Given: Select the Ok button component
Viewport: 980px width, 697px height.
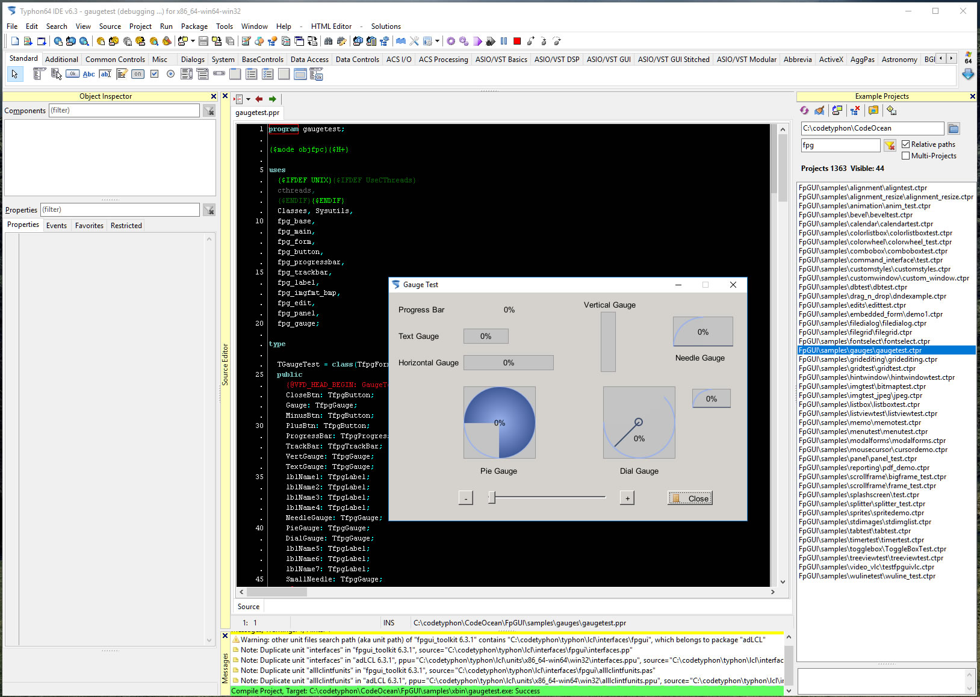Looking at the screenshot, I should pos(72,74).
